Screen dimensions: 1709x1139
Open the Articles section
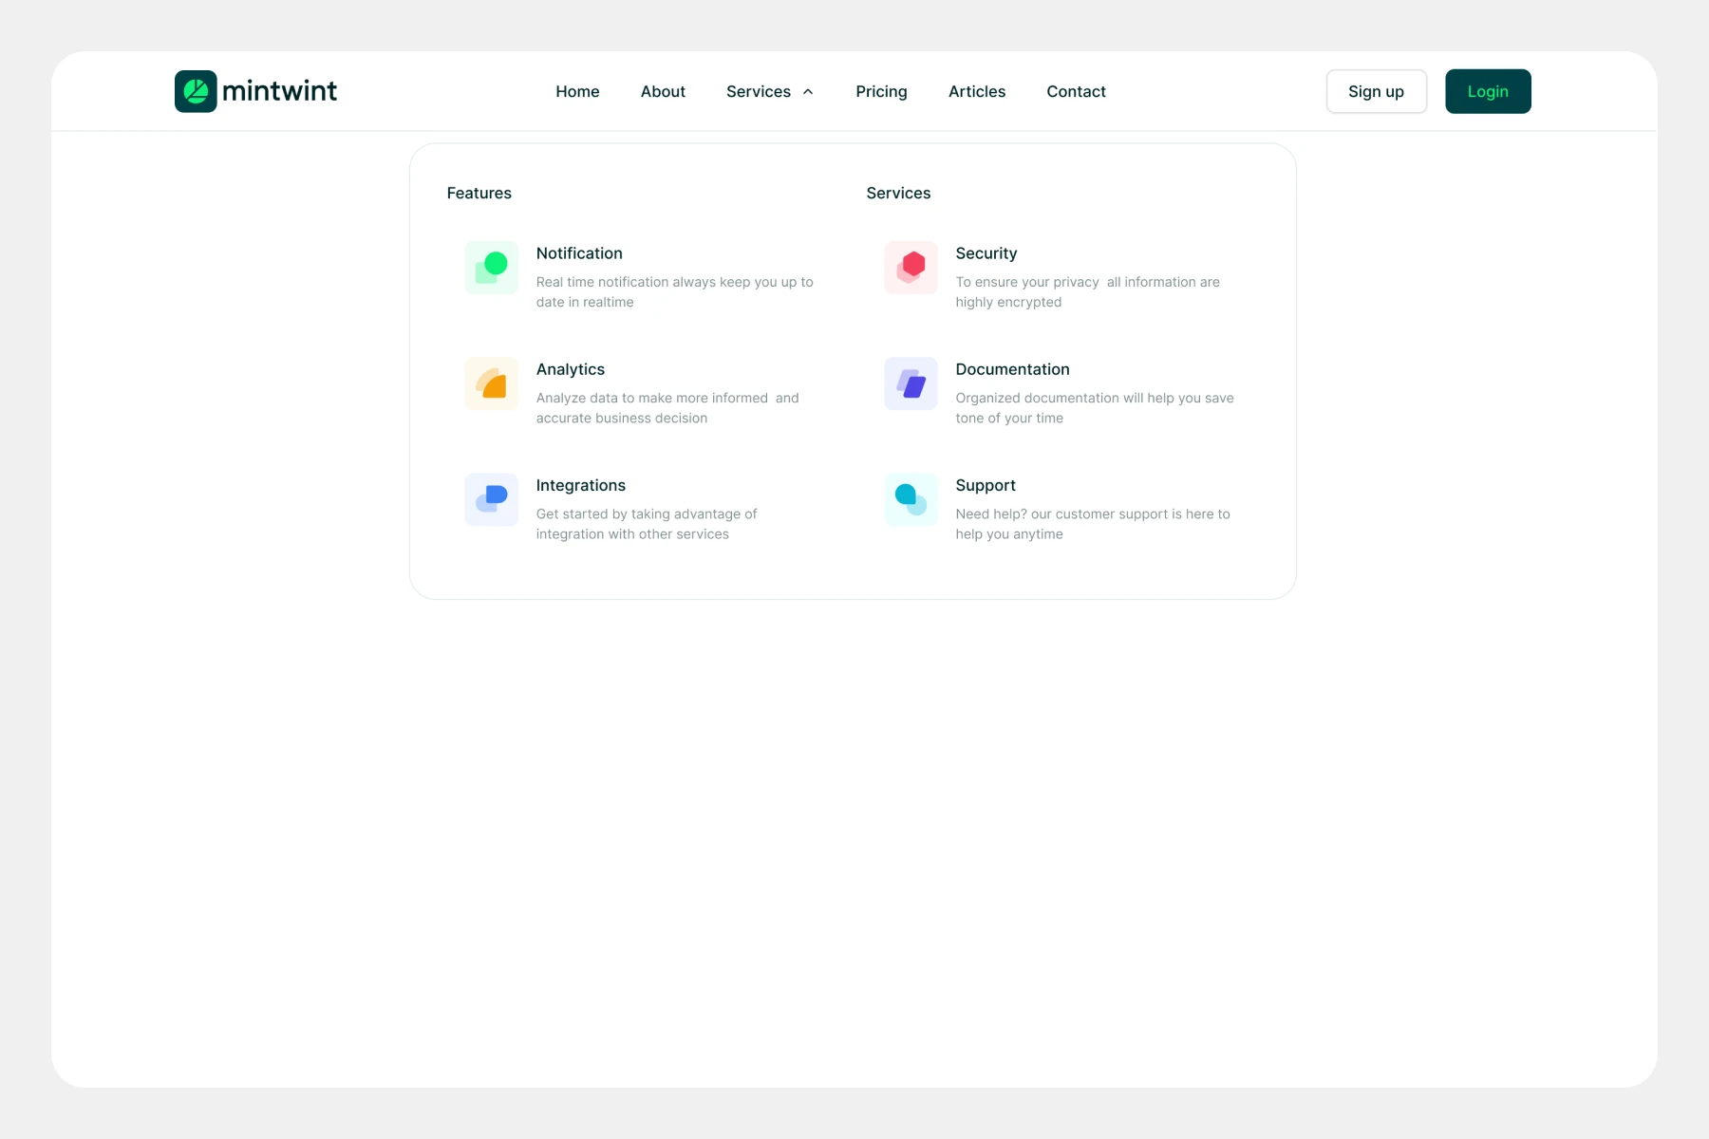[976, 92]
